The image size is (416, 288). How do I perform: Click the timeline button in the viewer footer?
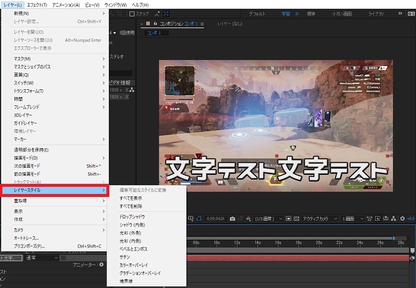pos(386,218)
